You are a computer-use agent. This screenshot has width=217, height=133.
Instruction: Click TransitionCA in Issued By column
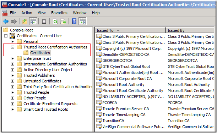coord(179,121)
